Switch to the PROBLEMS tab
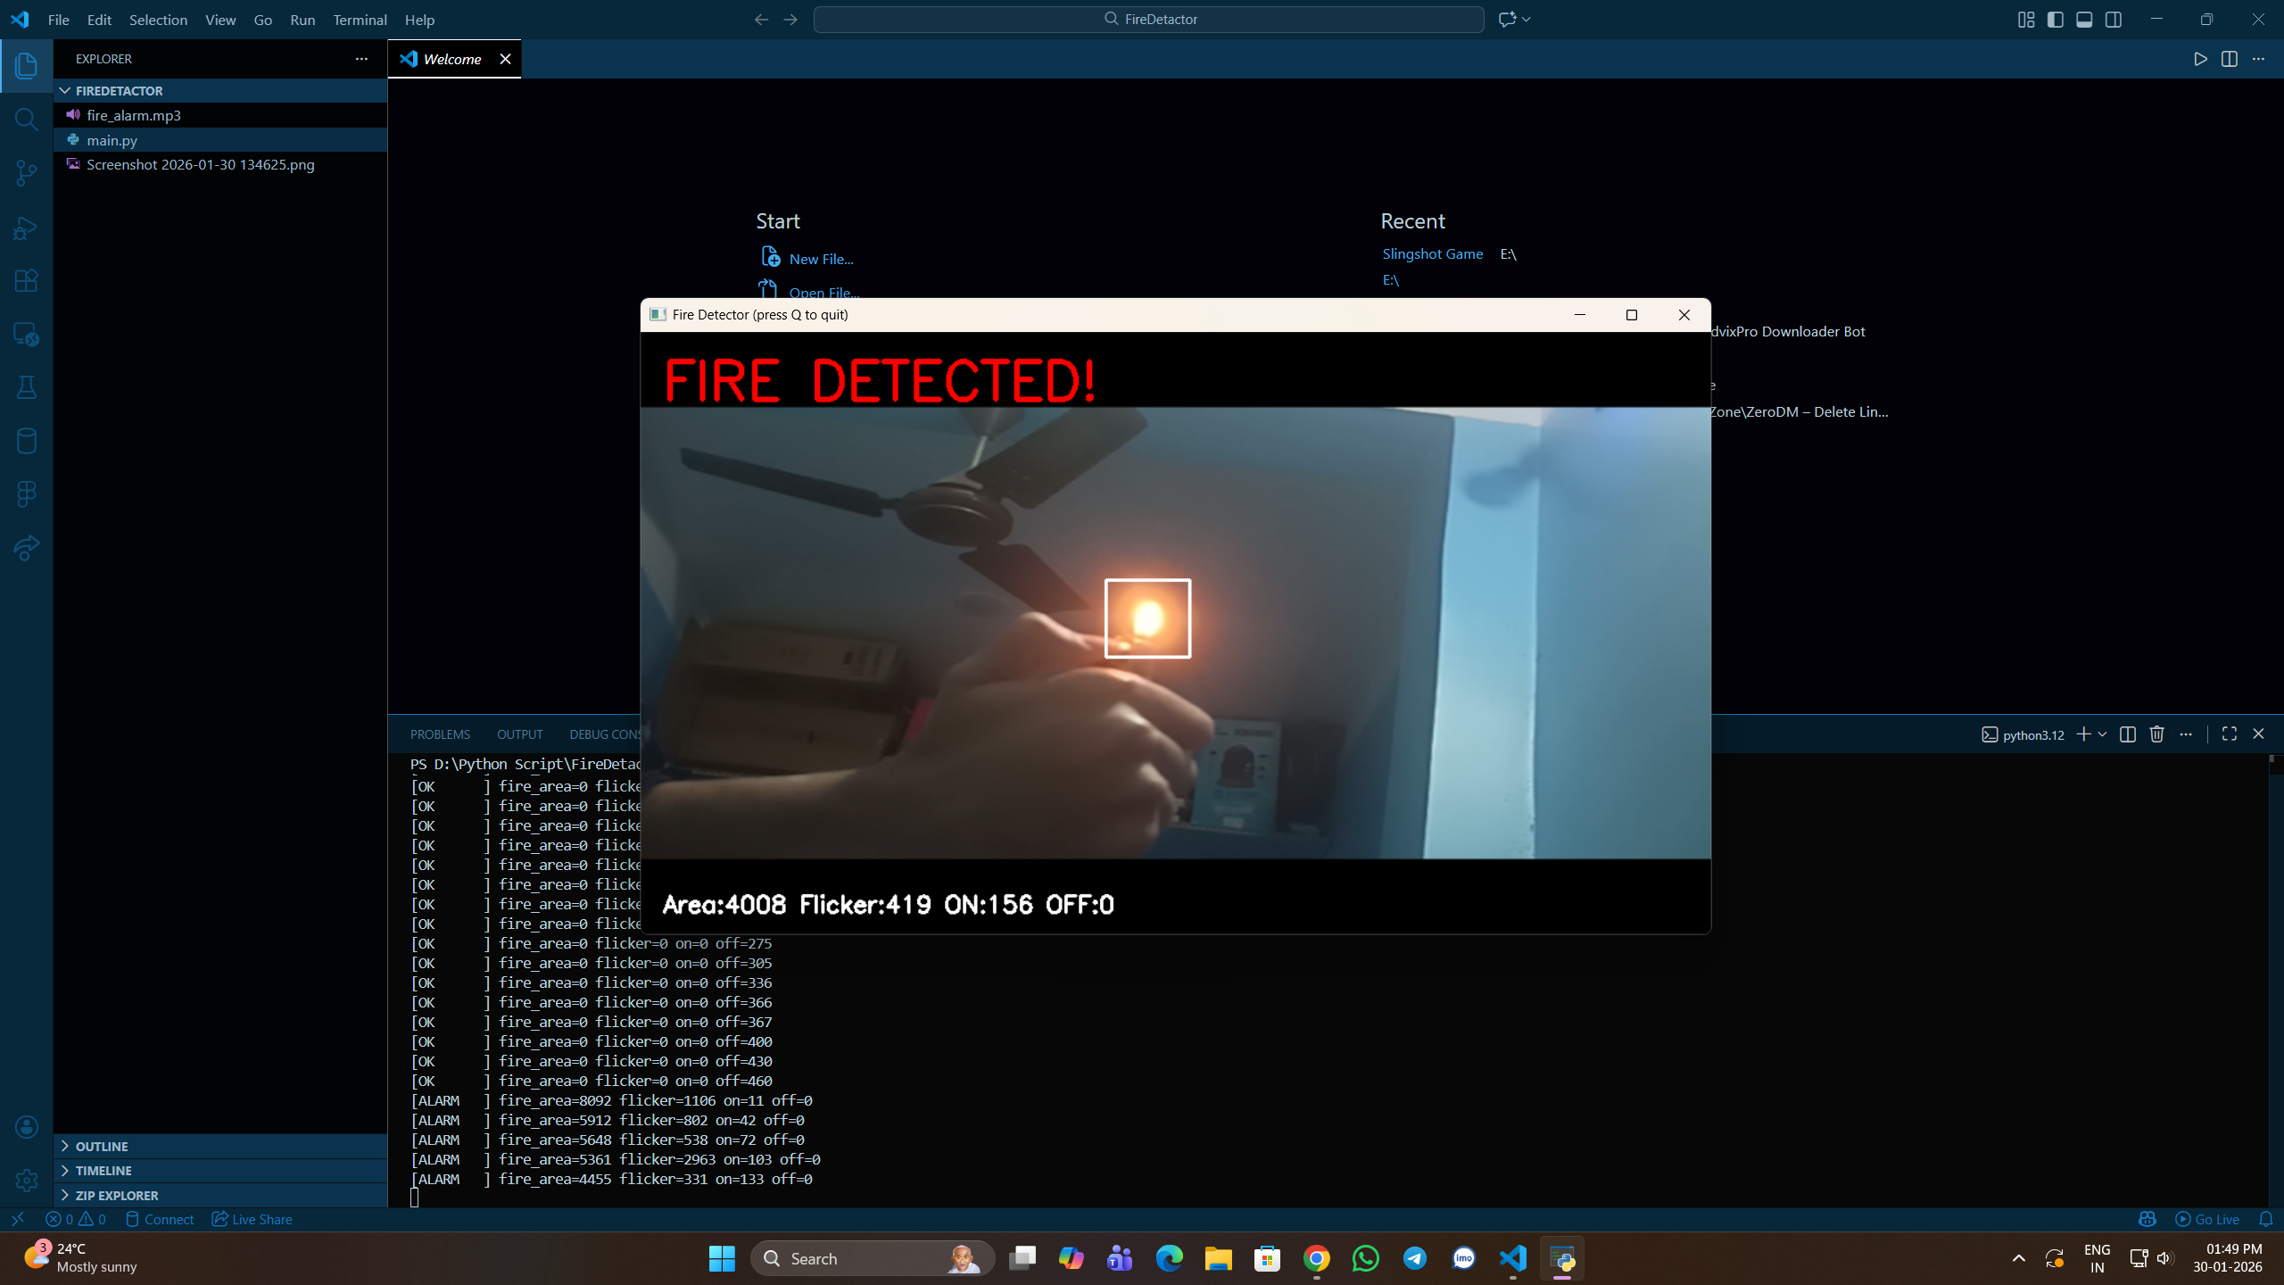The height and width of the screenshot is (1285, 2284). pos(440,734)
